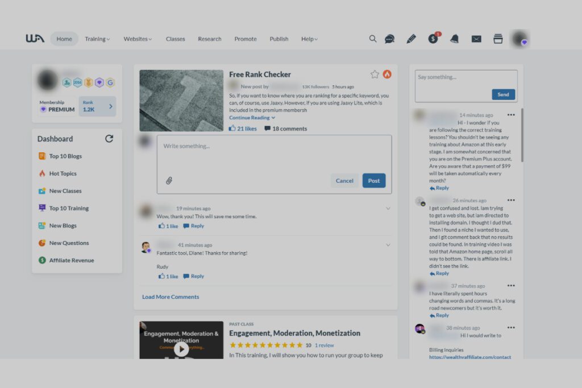The height and width of the screenshot is (388, 582).
Task: Open the live chat bubble icon
Action: pos(389,39)
